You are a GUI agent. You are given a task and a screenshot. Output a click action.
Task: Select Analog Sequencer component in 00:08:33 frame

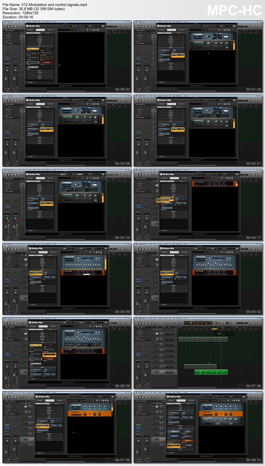tap(174, 413)
